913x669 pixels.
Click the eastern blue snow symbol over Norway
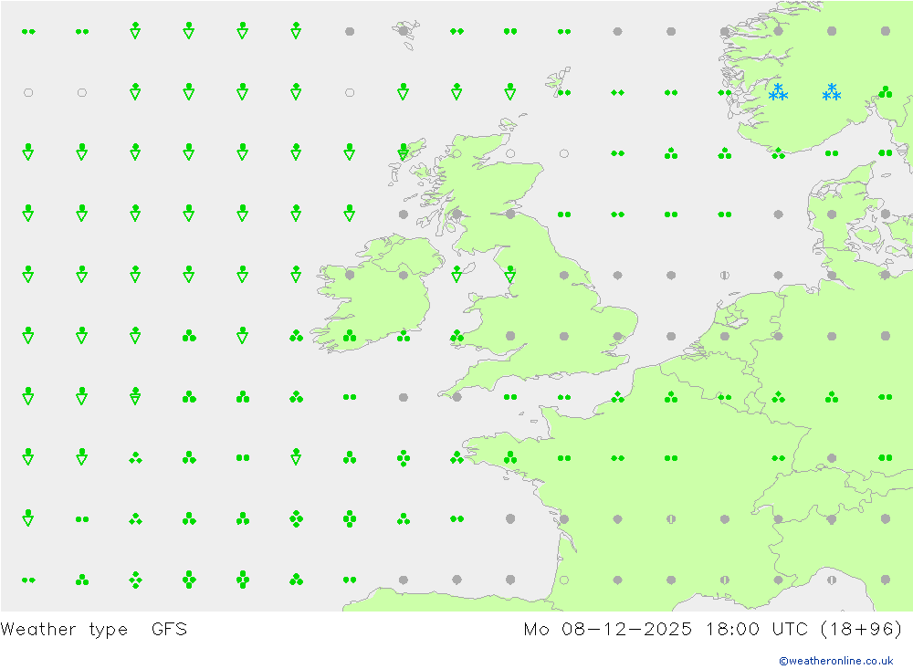tap(832, 92)
